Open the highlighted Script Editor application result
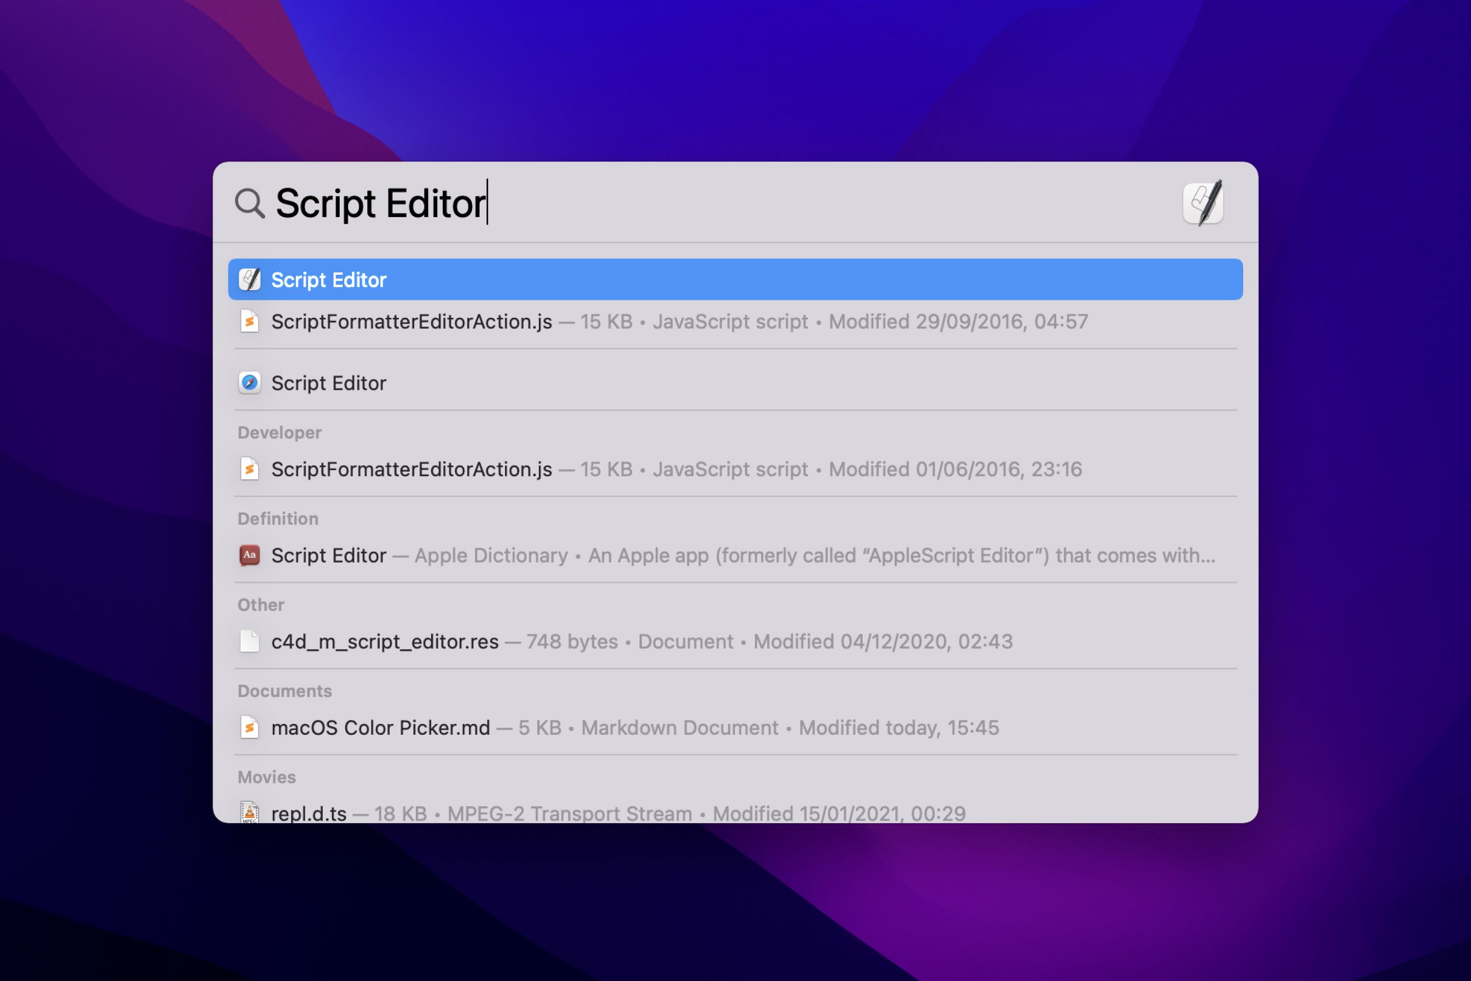Image resolution: width=1471 pixels, height=981 pixels. click(735, 279)
